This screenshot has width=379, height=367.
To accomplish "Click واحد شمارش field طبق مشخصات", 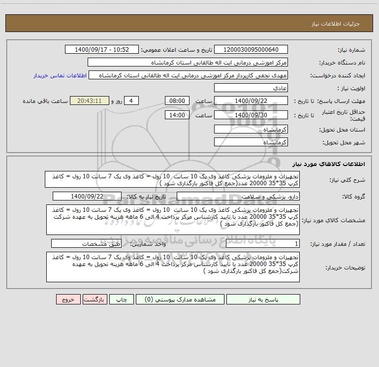I will pos(86,244).
